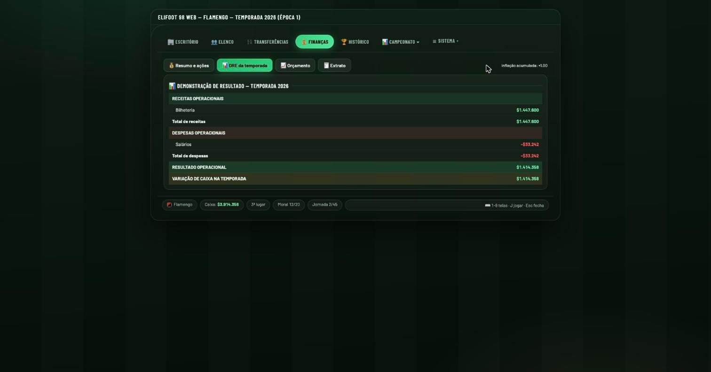Viewport: 711px width, 372px height.
Task: Select the Finanças tab
Action: (x=315, y=42)
